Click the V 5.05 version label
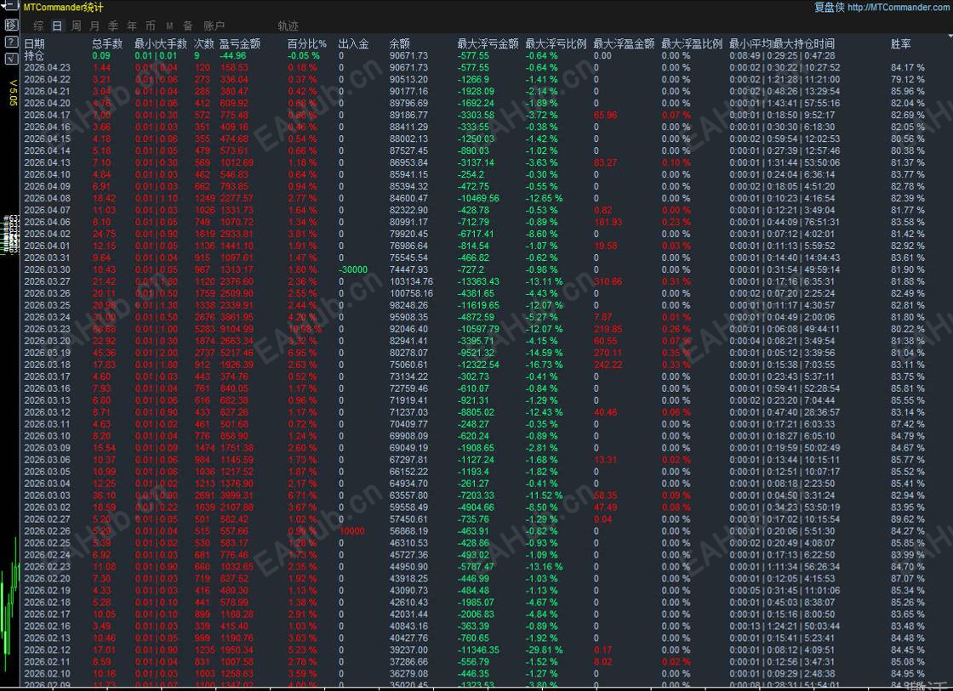 [13, 93]
